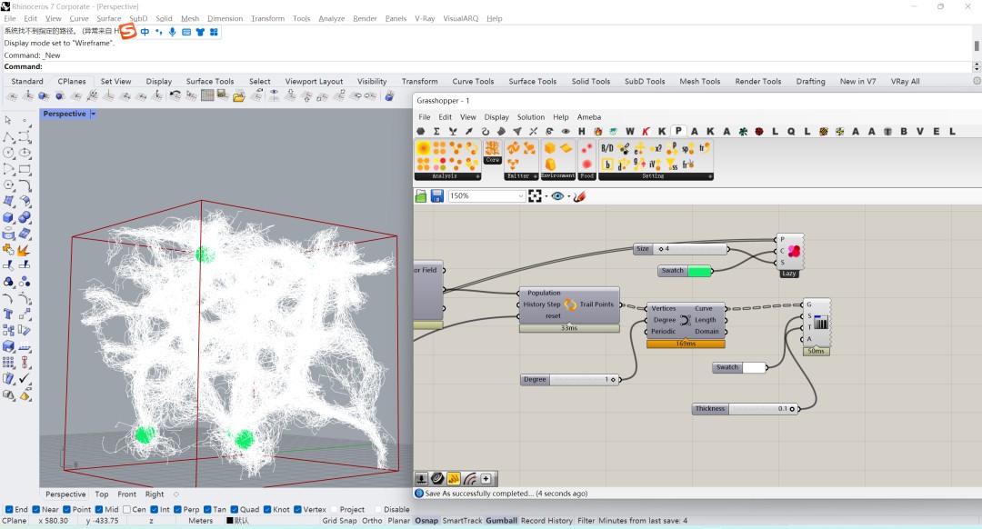The height and width of the screenshot is (529, 982).
Task: Click the first Food component icon
Action: pos(586,148)
